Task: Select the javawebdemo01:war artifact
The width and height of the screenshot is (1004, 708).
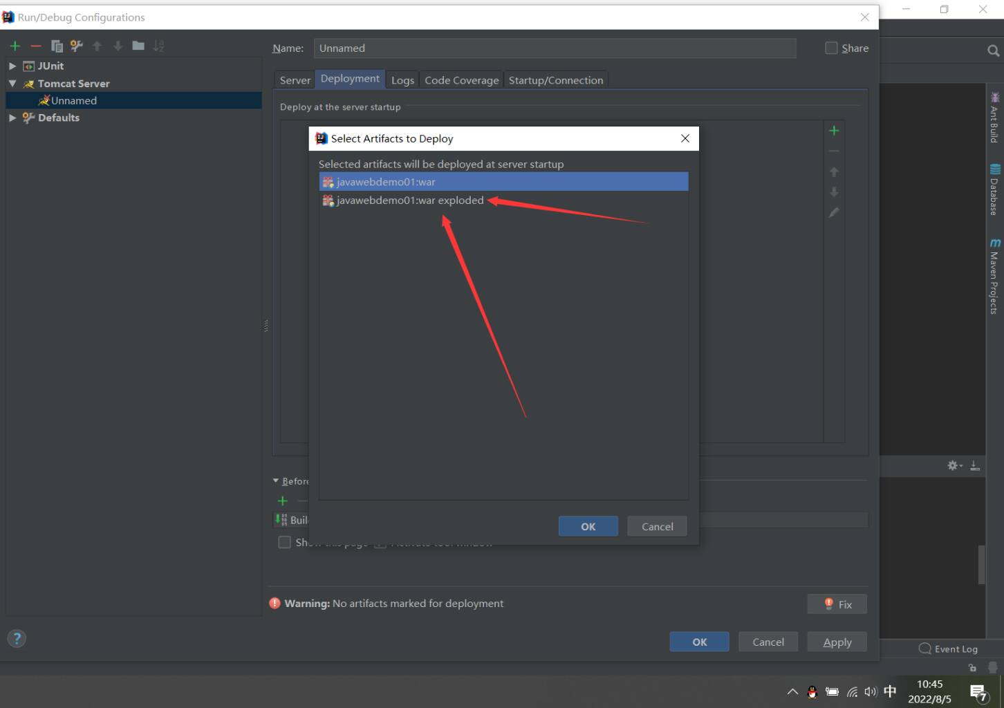Action: tap(503, 182)
